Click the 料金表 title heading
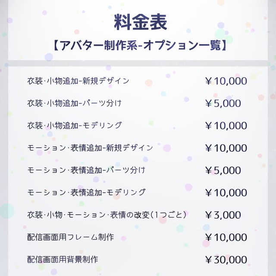Viewport: 276px width, 276px height. pyautogui.click(x=140, y=22)
